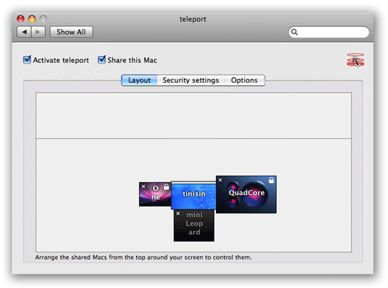
Task: Uncheck the Share this Mac checkbox
Action: tap(101, 59)
